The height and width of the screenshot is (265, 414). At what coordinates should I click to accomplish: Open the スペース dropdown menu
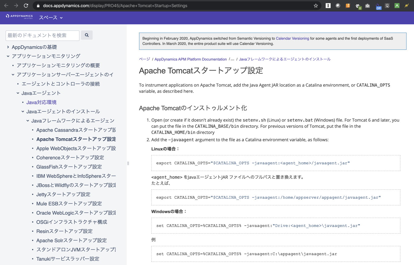[51, 18]
